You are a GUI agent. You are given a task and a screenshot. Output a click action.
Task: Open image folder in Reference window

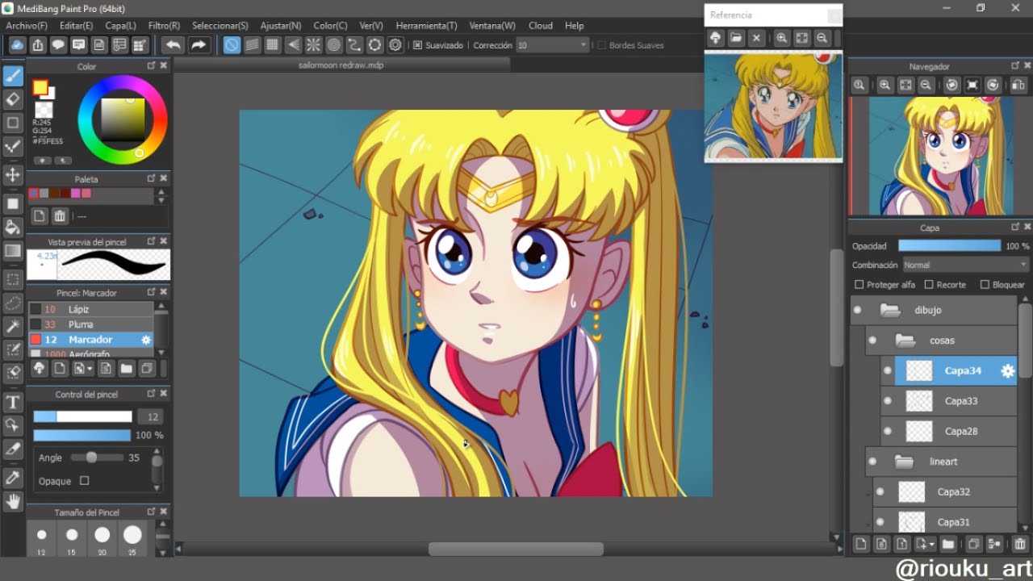point(736,38)
